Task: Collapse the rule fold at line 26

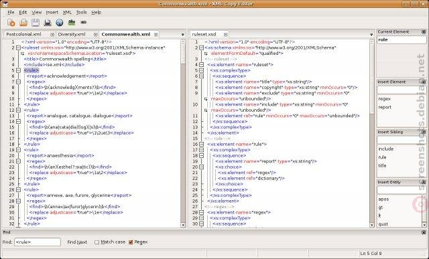Action: coord(18,189)
